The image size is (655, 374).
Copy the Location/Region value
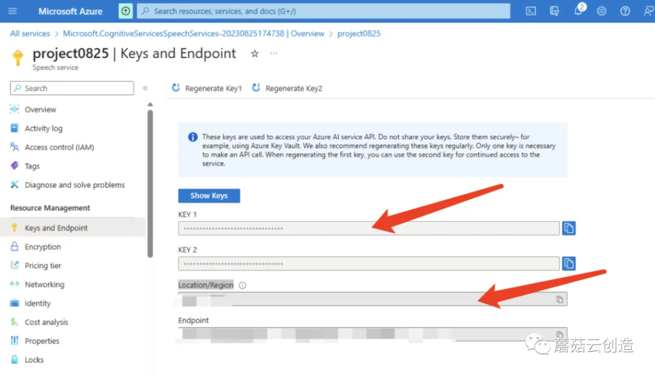[x=559, y=299]
